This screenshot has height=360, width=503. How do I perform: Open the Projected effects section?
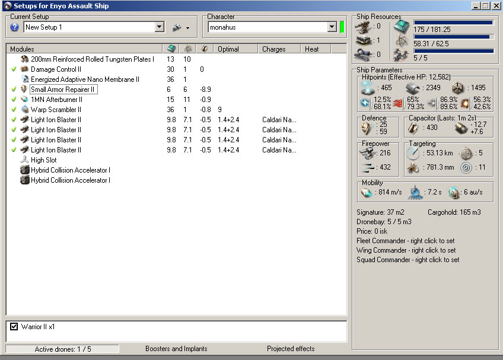pyautogui.click(x=291, y=349)
